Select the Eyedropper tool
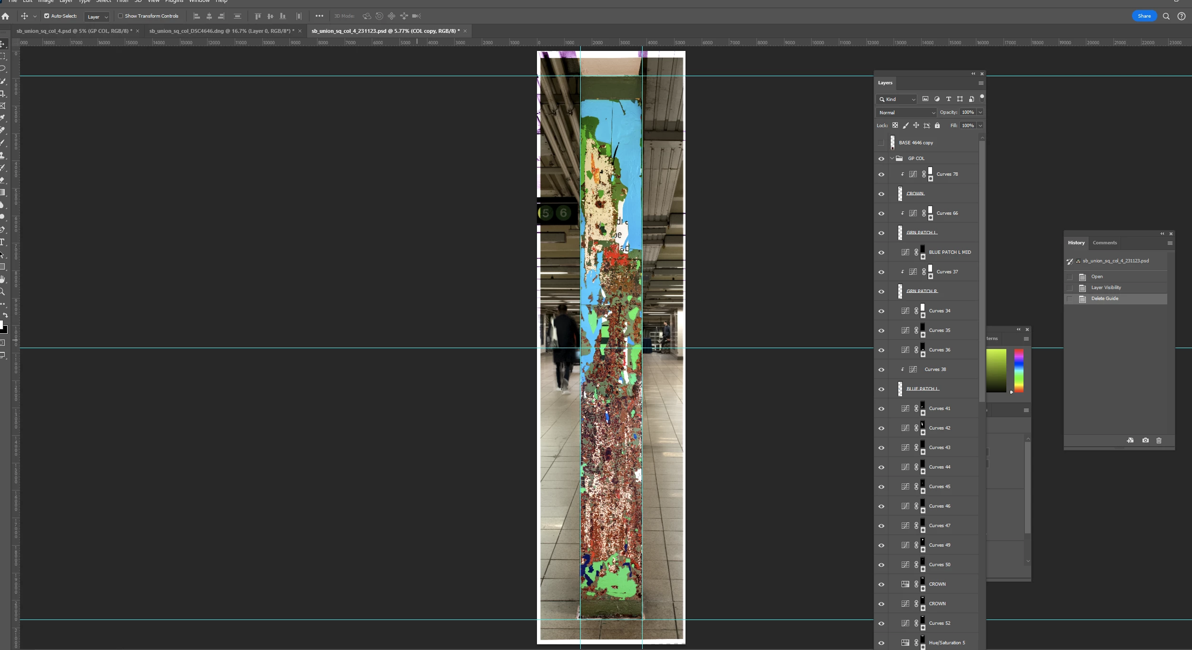This screenshot has height=650, width=1192. pos(2,118)
